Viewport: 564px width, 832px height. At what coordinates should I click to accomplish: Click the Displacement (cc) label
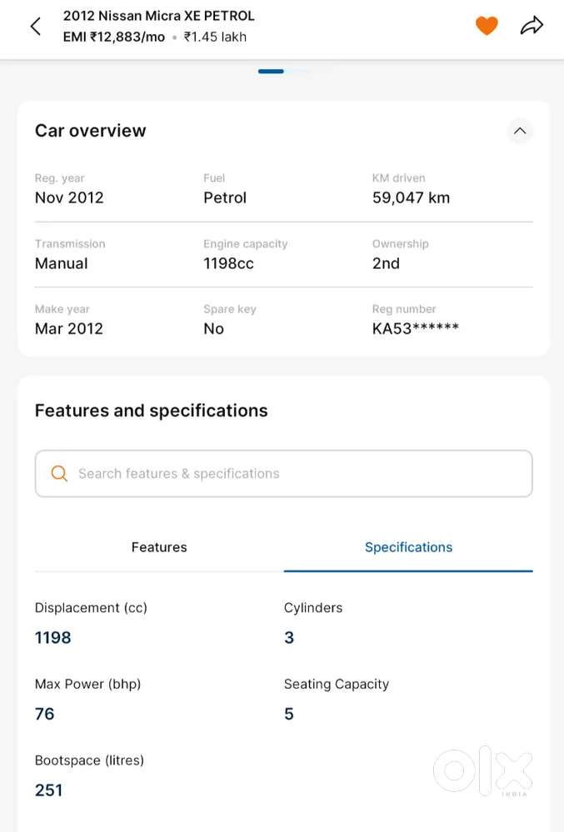click(x=91, y=608)
